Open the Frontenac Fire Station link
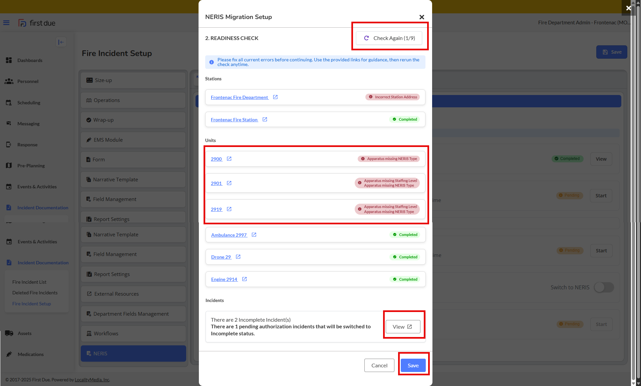 point(234,120)
